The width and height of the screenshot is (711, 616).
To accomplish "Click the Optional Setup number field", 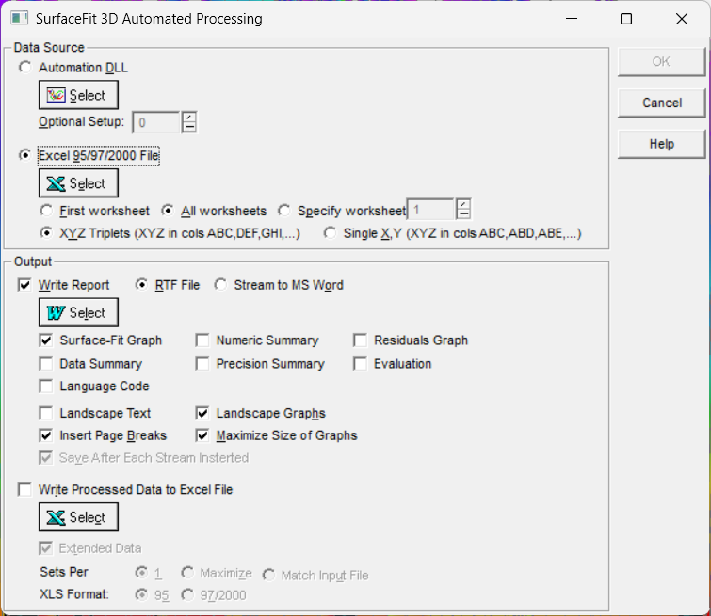I will click(x=156, y=123).
